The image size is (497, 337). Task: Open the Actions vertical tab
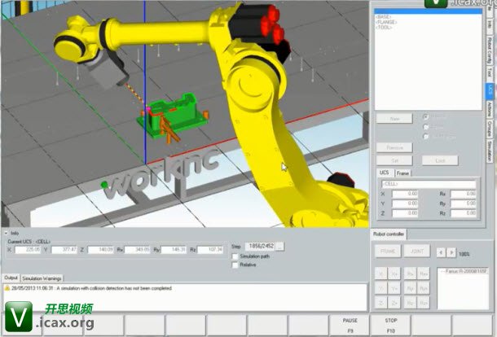[490, 109]
